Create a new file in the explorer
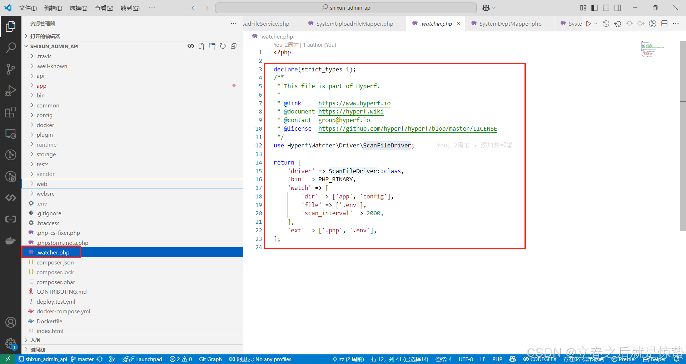This screenshot has width=686, height=364. pyautogui.click(x=201, y=46)
